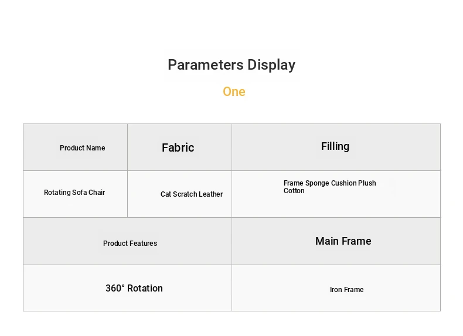Click the word 'Rotation' in features row

click(145, 288)
